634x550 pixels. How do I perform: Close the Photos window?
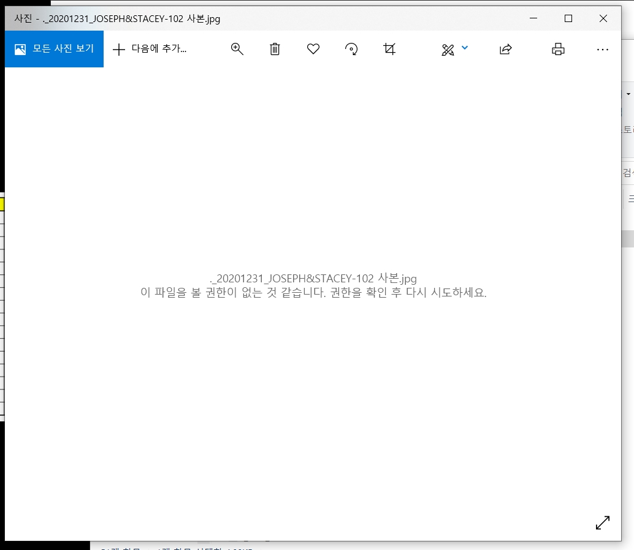(603, 18)
